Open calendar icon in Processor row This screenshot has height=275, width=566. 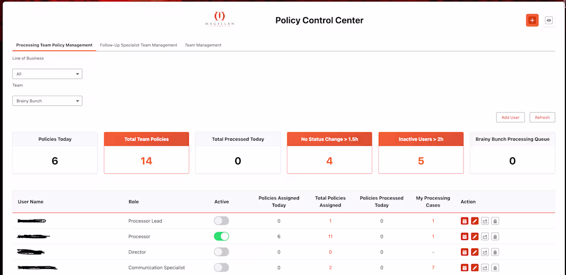coord(465,236)
